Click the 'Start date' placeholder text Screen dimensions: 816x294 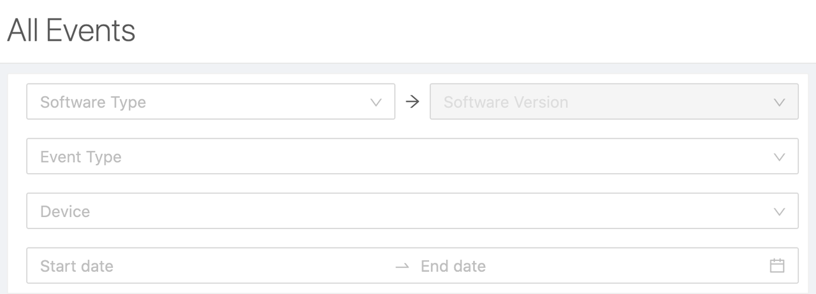pos(76,265)
